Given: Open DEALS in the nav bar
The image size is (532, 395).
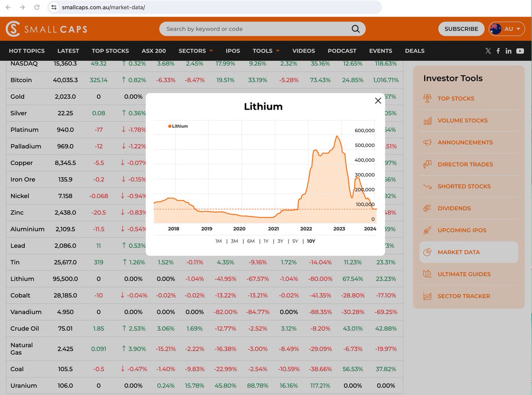Looking at the screenshot, I should tap(415, 51).
